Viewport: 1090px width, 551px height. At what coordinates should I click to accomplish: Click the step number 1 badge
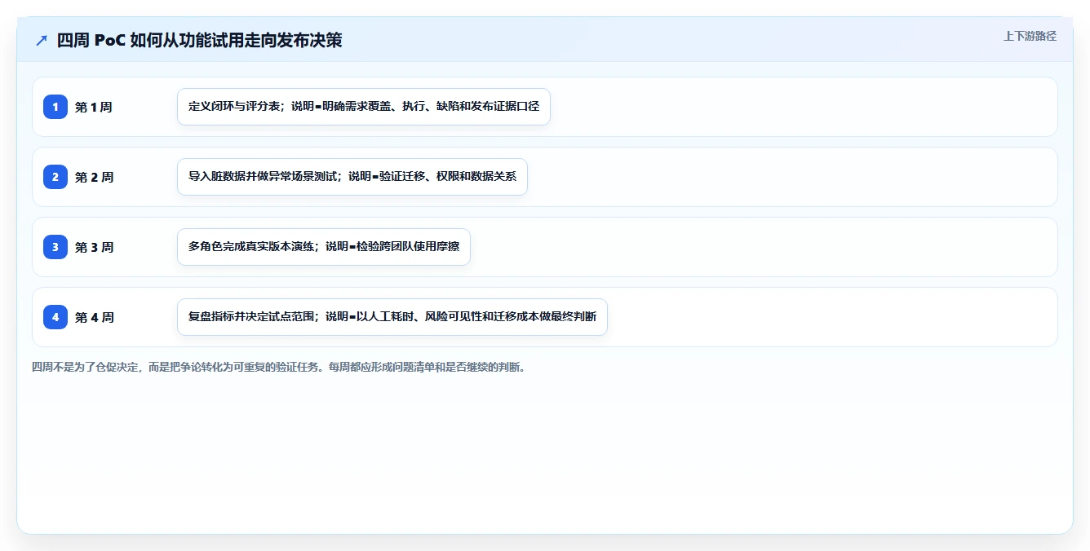point(55,107)
